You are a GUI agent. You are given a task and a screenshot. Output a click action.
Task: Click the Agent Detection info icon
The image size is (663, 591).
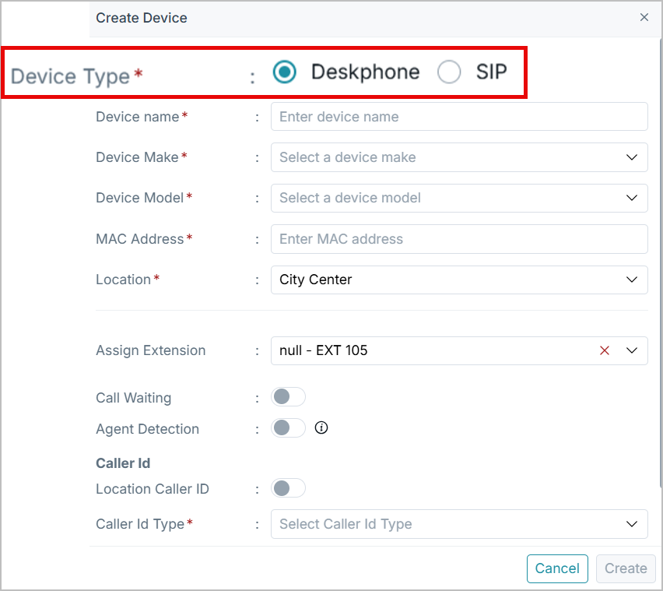click(321, 427)
